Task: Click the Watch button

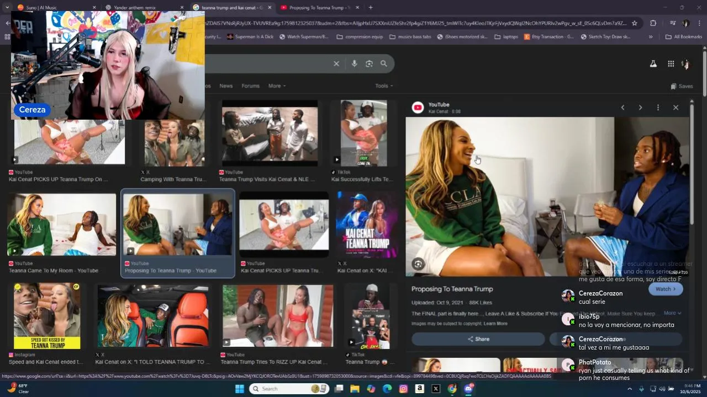Action: click(666, 289)
